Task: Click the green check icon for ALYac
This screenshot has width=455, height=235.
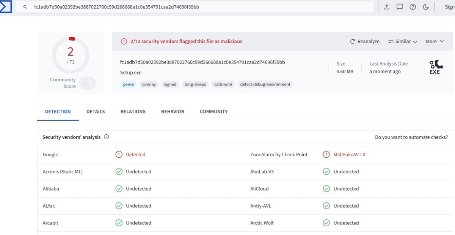Action: coord(119,206)
